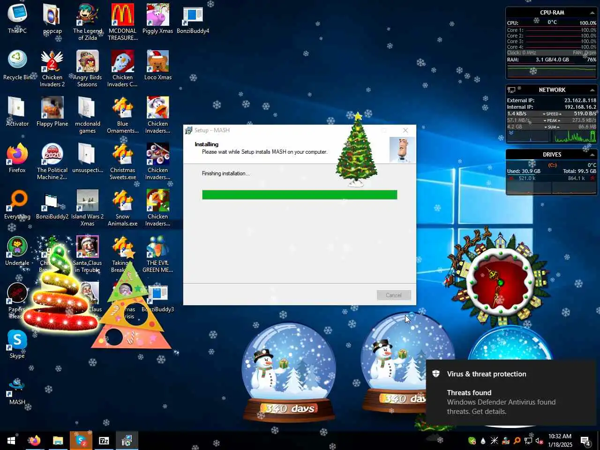
Task: Launch MASH desktop shortcut
Action: tap(17, 390)
